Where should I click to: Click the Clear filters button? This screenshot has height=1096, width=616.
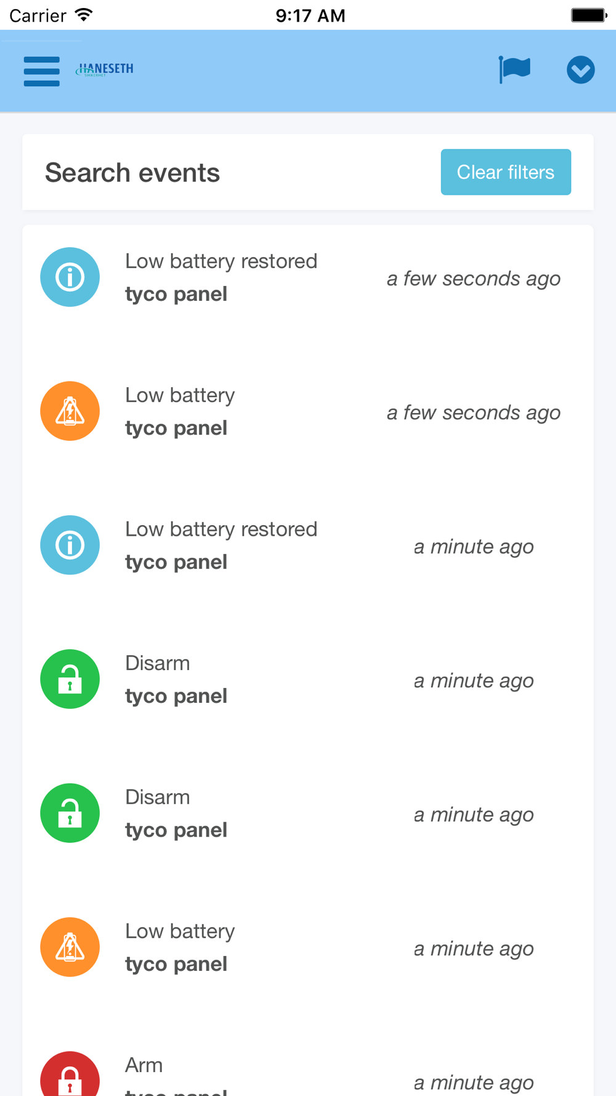point(505,172)
